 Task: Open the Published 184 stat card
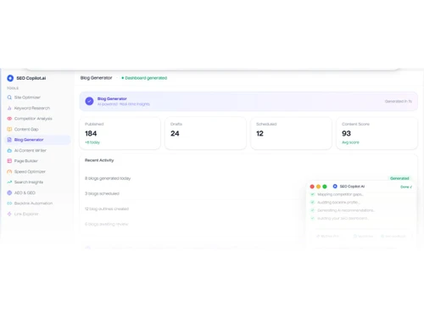pyautogui.click(x=120, y=133)
